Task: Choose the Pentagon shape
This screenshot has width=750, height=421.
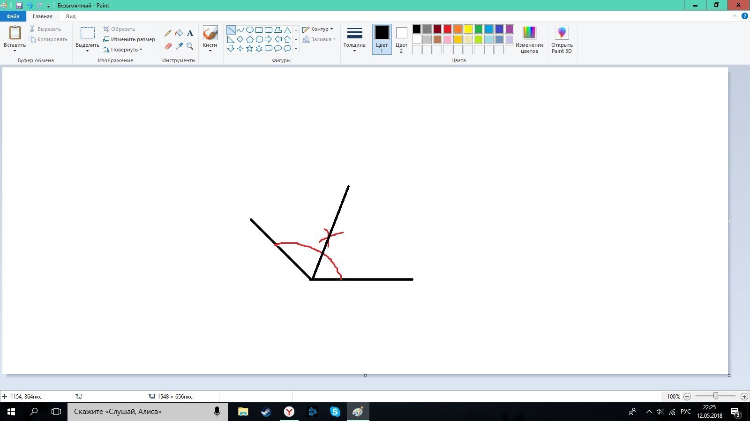Action: click(x=250, y=39)
